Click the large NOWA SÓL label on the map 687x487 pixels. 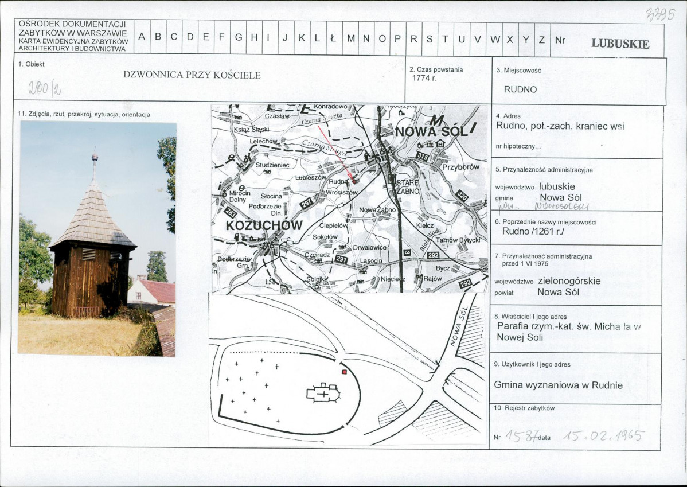(x=432, y=131)
